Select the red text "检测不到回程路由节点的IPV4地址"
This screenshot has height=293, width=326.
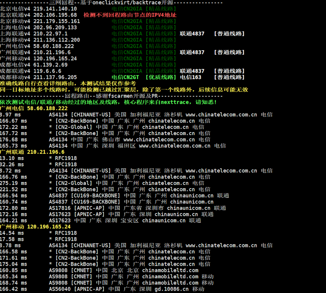click(x=130, y=15)
